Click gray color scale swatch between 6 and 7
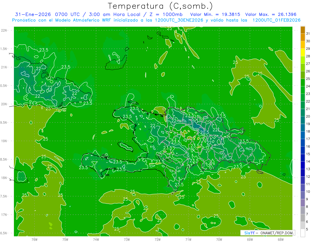315x243 pixels. (303, 218)
